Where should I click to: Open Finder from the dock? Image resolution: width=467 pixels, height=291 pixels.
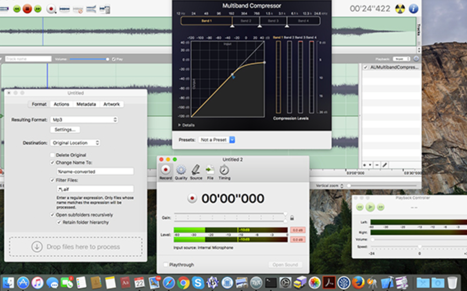pyautogui.click(x=8, y=282)
